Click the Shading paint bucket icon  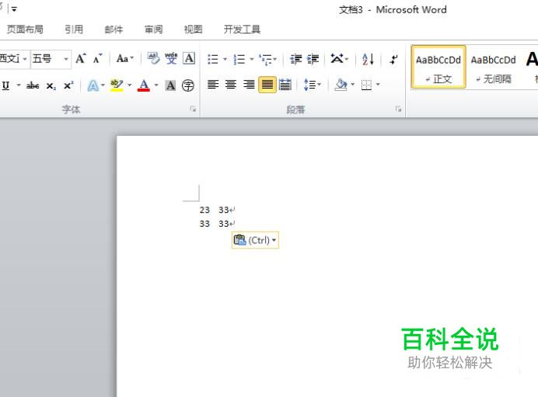tap(341, 85)
